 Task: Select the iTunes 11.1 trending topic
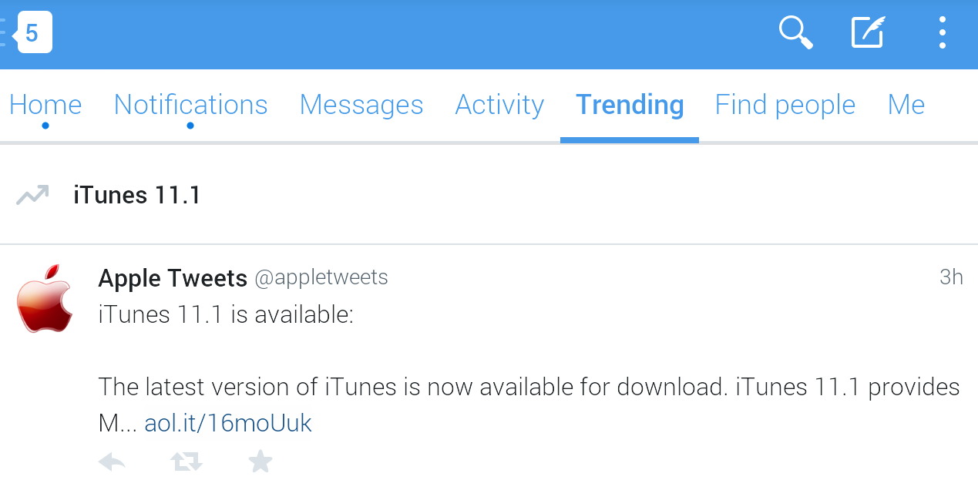(137, 195)
